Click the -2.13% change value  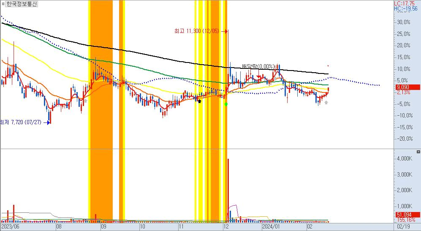404,92
